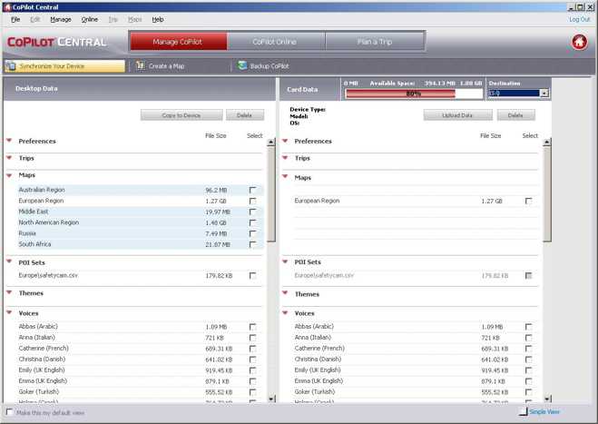Image resolution: width=598 pixels, height=424 pixels.
Task: Click the Desktop Data Delete button
Action: coord(244,115)
